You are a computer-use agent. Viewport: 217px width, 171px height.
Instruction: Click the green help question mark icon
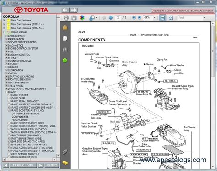tap(65, 61)
